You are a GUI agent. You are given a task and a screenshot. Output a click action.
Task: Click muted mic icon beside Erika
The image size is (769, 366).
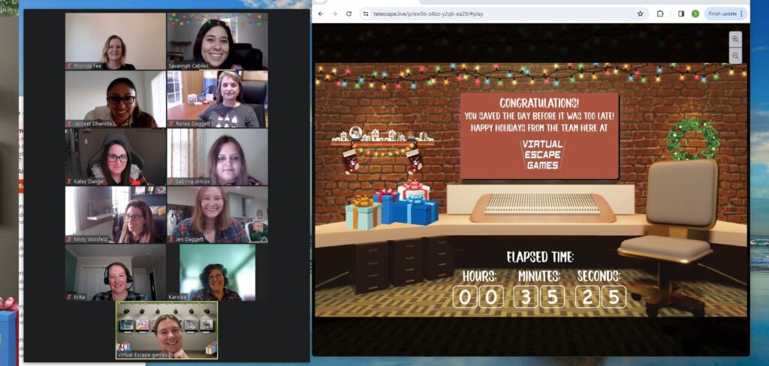click(69, 297)
